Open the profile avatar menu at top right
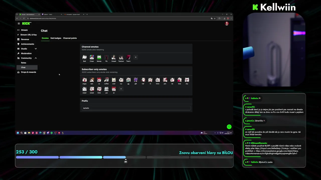This screenshot has width=321, height=180. coord(227,23)
